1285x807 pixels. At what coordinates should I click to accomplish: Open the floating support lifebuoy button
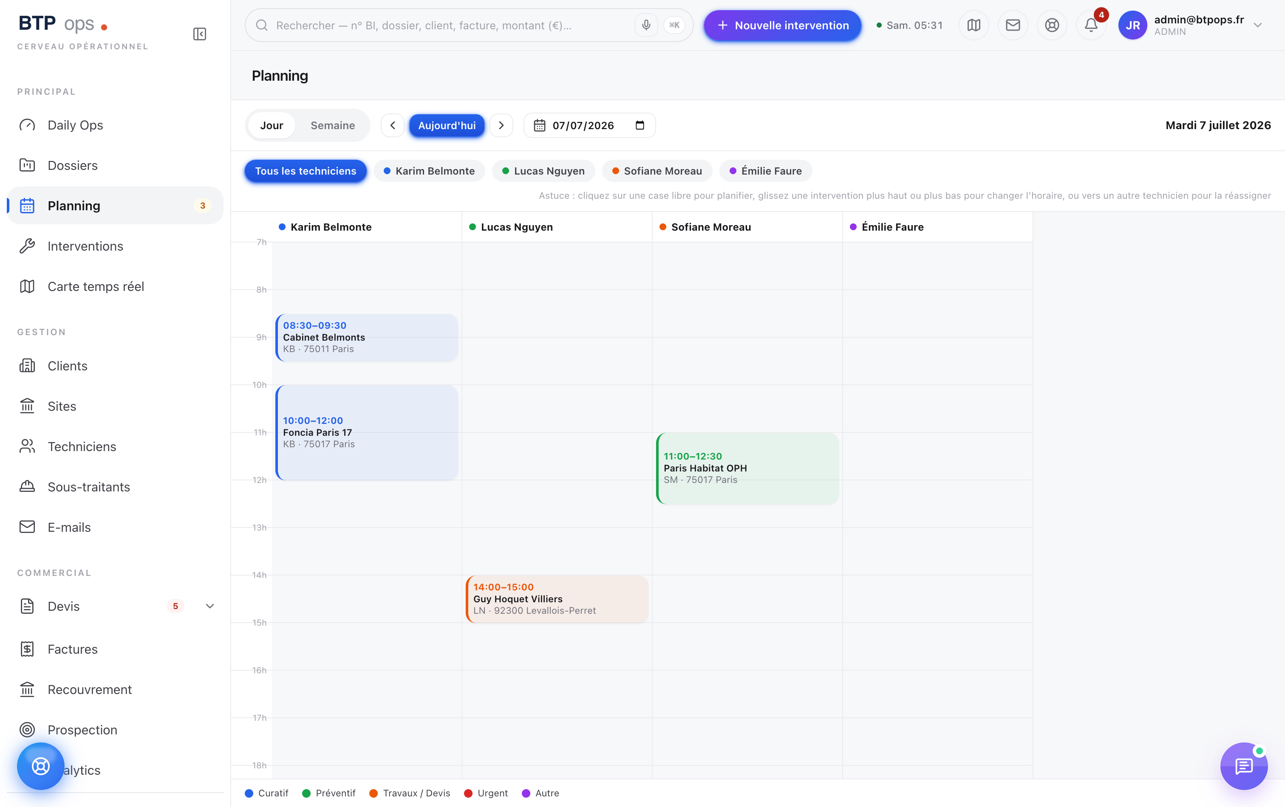(x=40, y=766)
